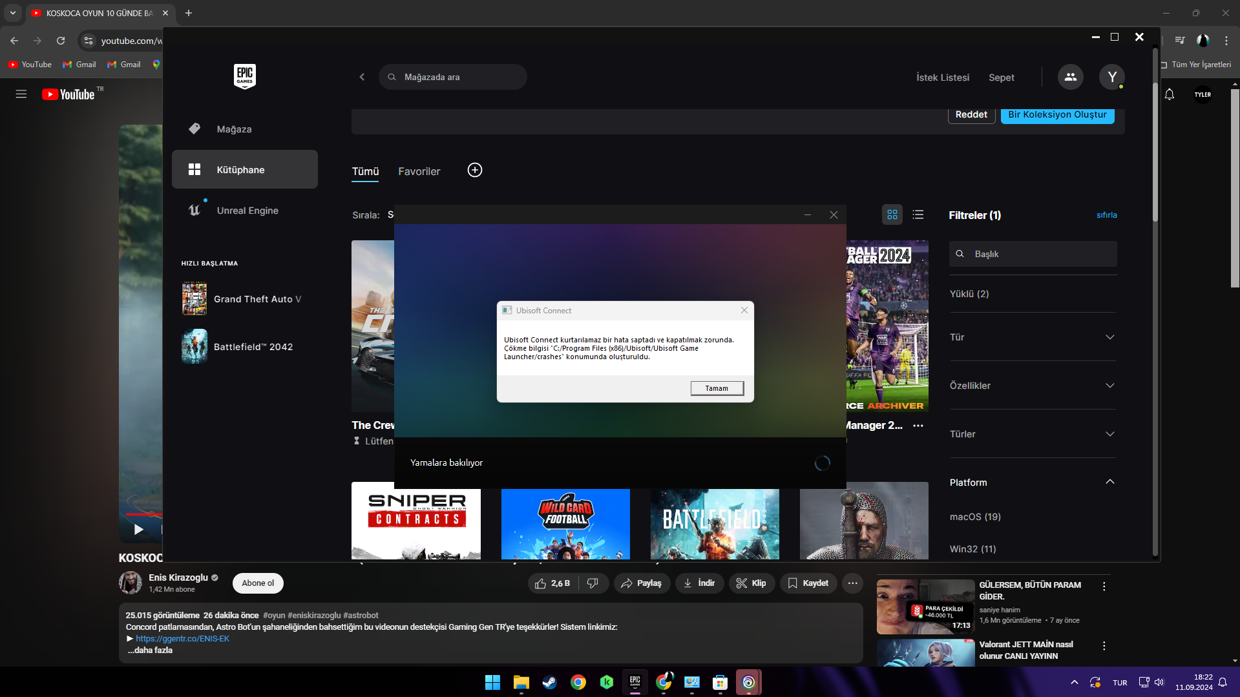Image resolution: width=1240 pixels, height=697 pixels.
Task: Click Bir Koleksiyon Oluştur button
Action: [1057, 114]
